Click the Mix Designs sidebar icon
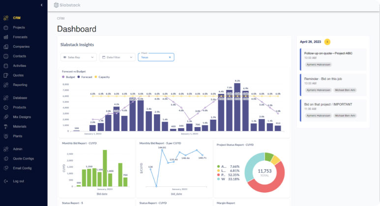Image resolution: width=380 pixels, height=206 pixels. [5, 117]
